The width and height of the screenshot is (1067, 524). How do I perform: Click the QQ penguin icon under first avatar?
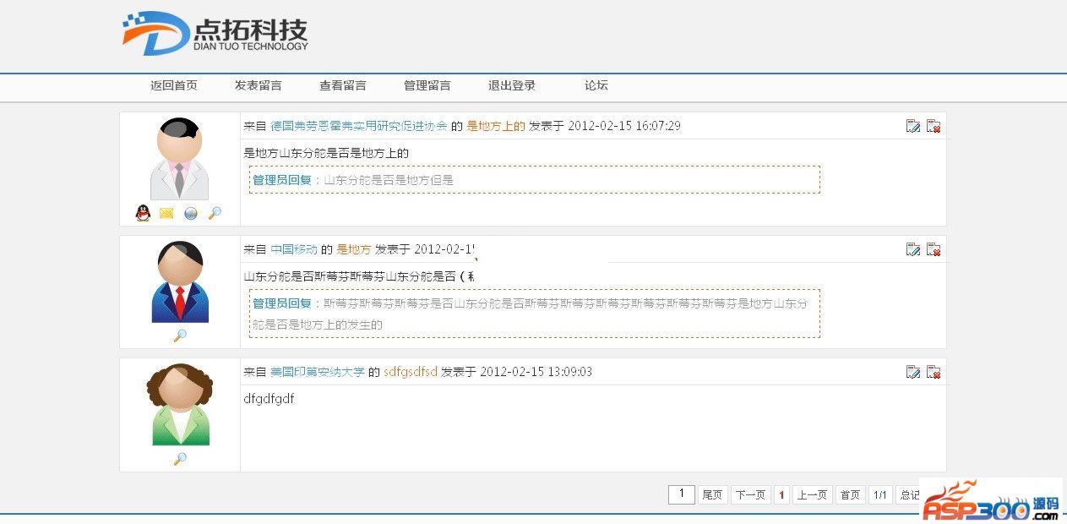143,213
